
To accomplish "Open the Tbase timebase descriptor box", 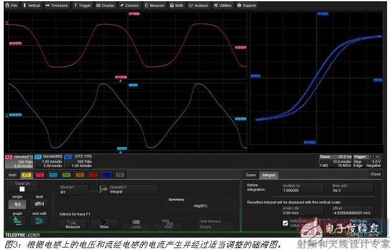I will [335, 161].
